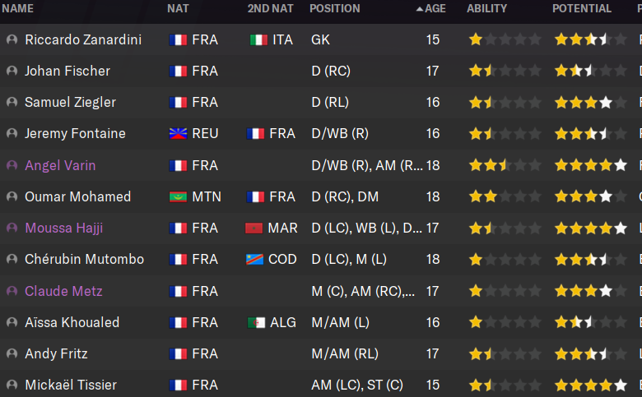Click the Mauritania flag for Oumar Mohamed
The height and width of the screenshot is (397, 642).
[x=178, y=197]
